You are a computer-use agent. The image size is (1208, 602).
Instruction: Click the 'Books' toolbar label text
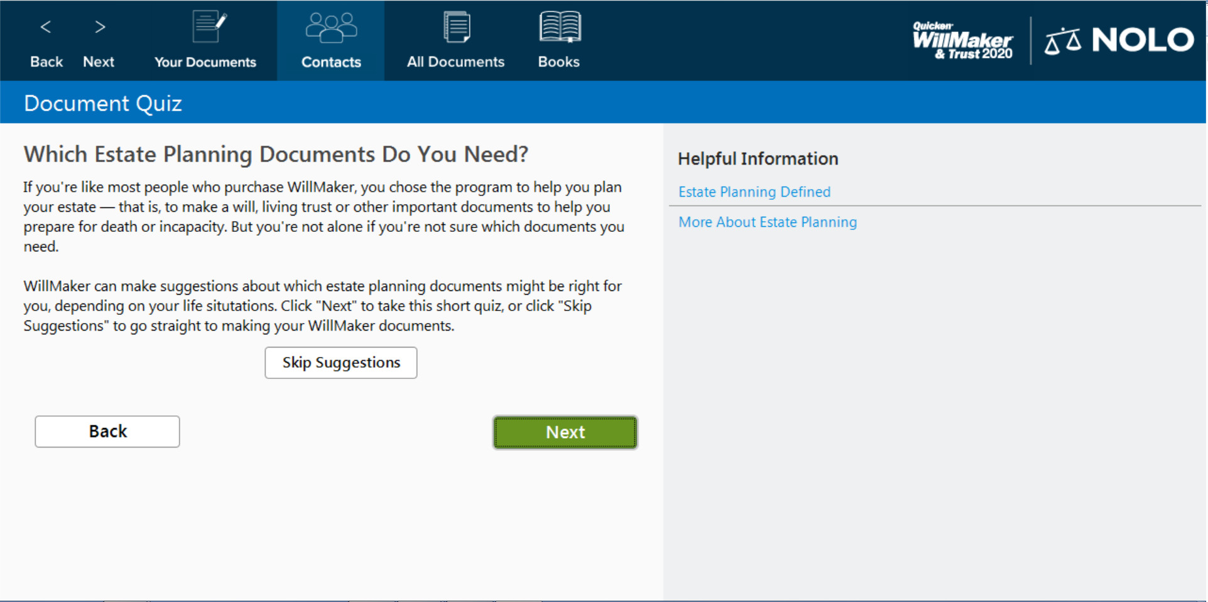(558, 62)
